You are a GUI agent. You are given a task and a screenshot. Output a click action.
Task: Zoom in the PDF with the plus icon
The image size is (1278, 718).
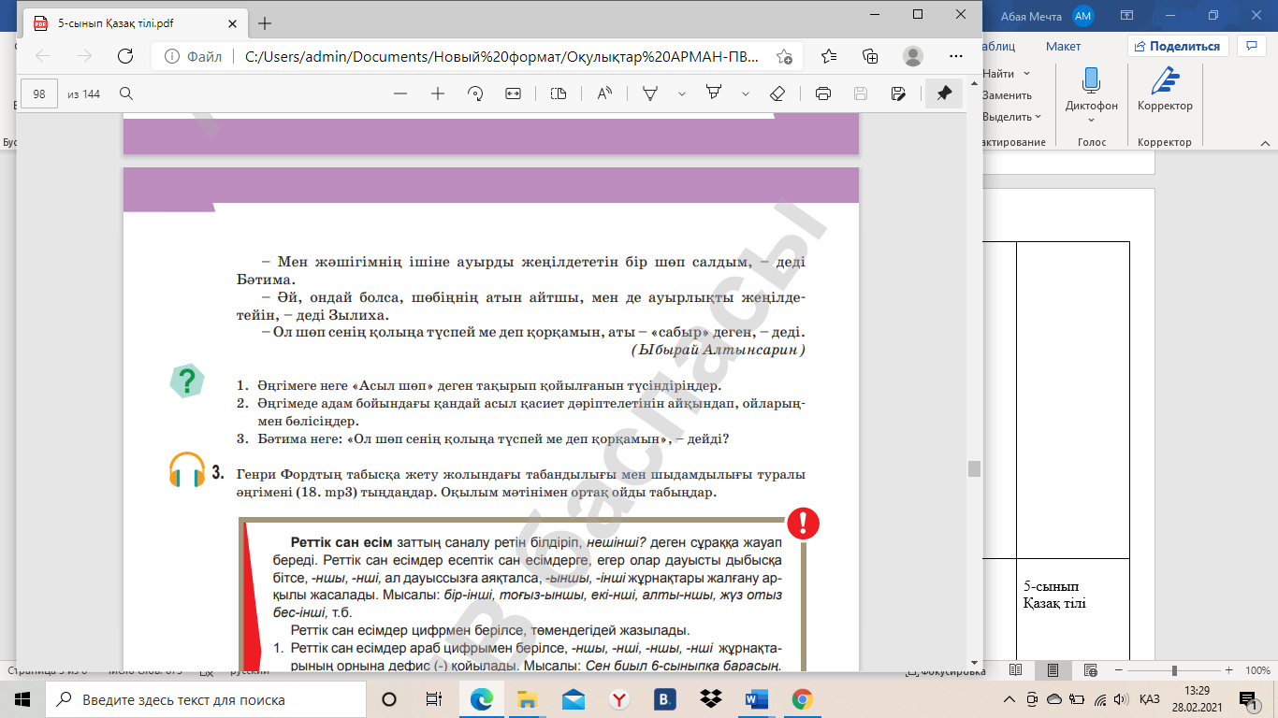tap(437, 93)
